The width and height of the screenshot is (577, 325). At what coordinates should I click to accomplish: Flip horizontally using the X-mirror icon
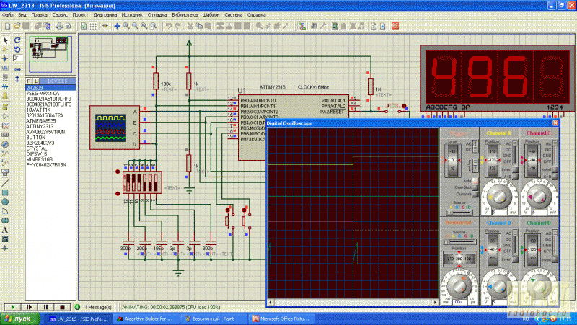(x=17, y=69)
